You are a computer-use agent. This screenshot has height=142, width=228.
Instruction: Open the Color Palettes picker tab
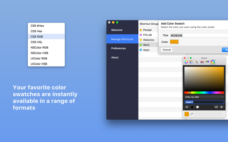[197, 62]
